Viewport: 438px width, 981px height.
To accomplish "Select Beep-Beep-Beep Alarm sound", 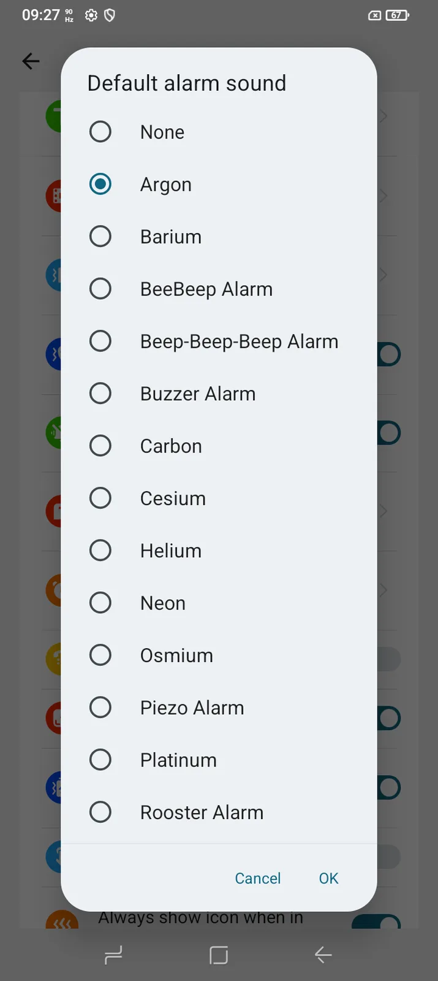I will 100,341.
